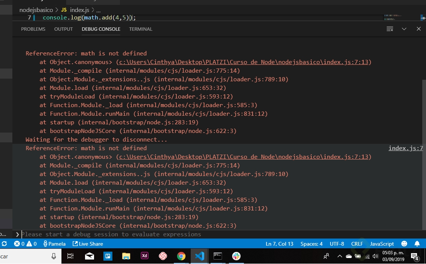Click the first 'ReferenceError: math is not defined' line
The height and width of the screenshot is (264, 426).
coord(86,54)
